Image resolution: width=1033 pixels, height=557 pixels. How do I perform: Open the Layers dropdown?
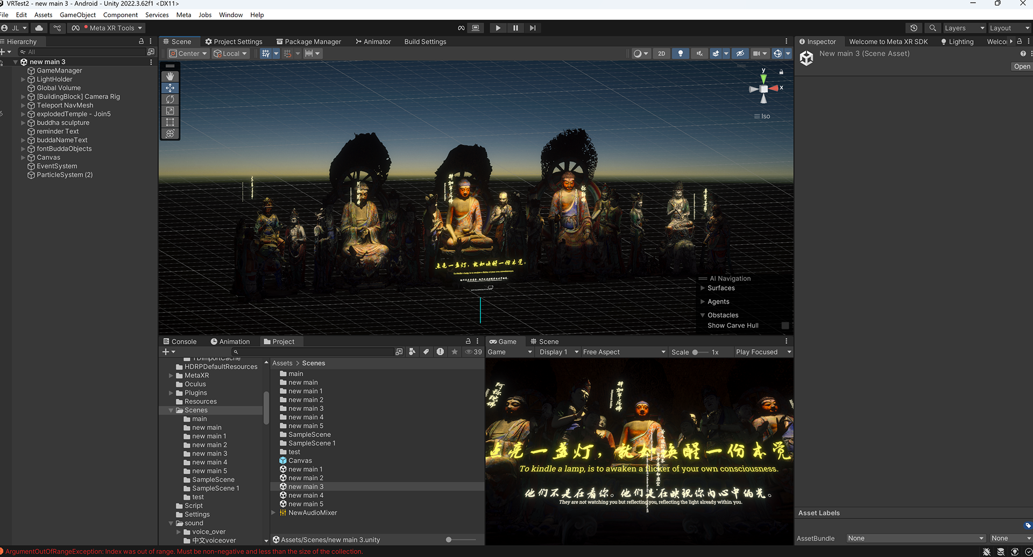pyautogui.click(x=964, y=28)
